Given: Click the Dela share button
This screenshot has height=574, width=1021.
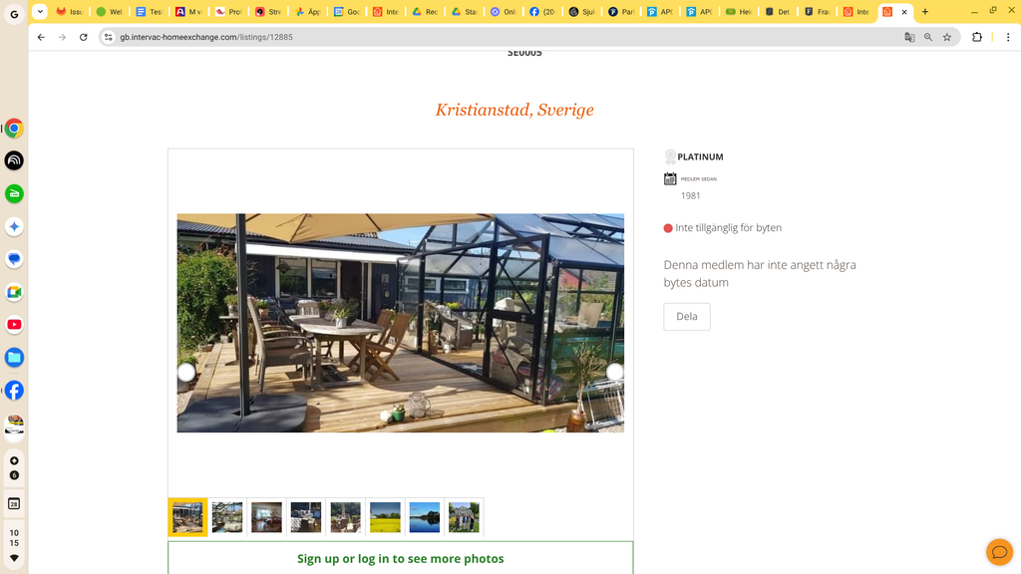Looking at the screenshot, I should 687,316.
